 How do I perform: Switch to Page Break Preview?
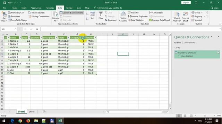tap(191, 116)
